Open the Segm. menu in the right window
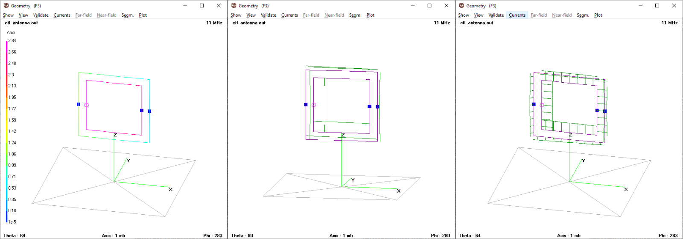 coord(583,15)
